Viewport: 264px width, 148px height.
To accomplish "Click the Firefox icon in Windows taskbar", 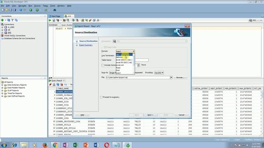I will [x=45, y=145].
